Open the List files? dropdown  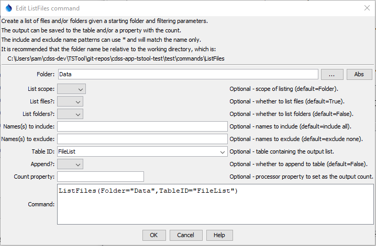pos(70,102)
